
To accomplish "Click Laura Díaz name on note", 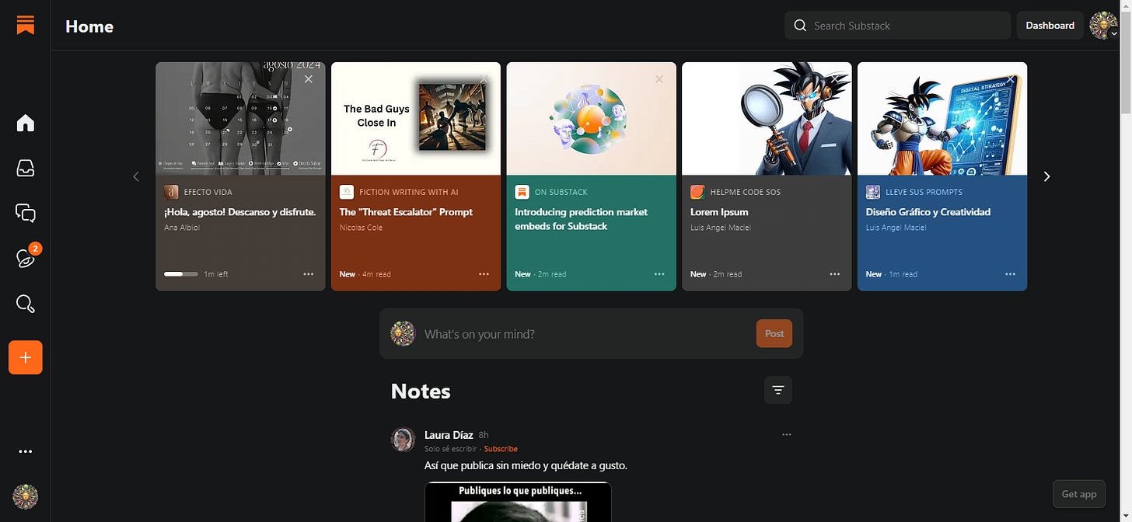I will pyautogui.click(x=449, y=435).
